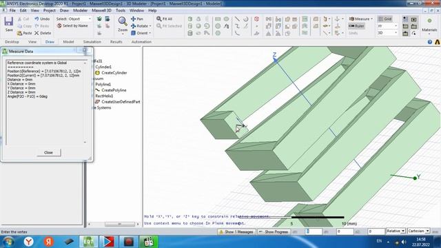441x248 pixels.
Task: Select the Draw arc tool icon
Action: click(245, 19)
